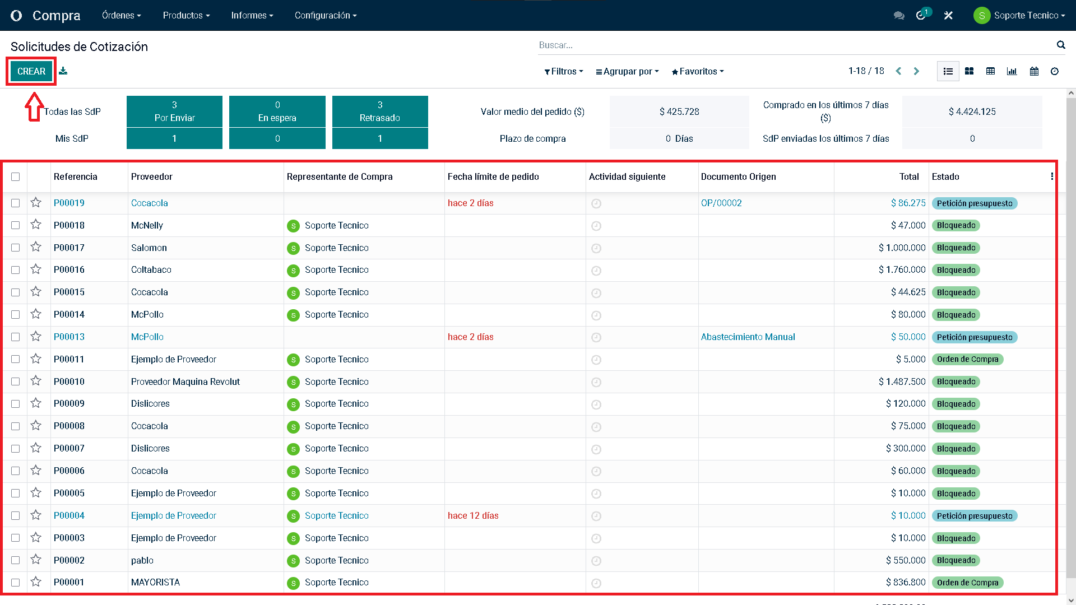Select the checkbox for row P00017
1076x605 pixels.
pos(16,248)
